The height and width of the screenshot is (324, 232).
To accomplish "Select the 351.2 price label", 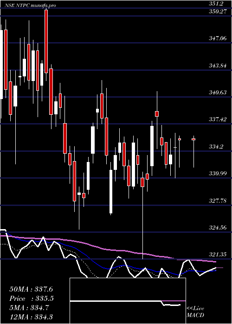I will tap(216, 4).
